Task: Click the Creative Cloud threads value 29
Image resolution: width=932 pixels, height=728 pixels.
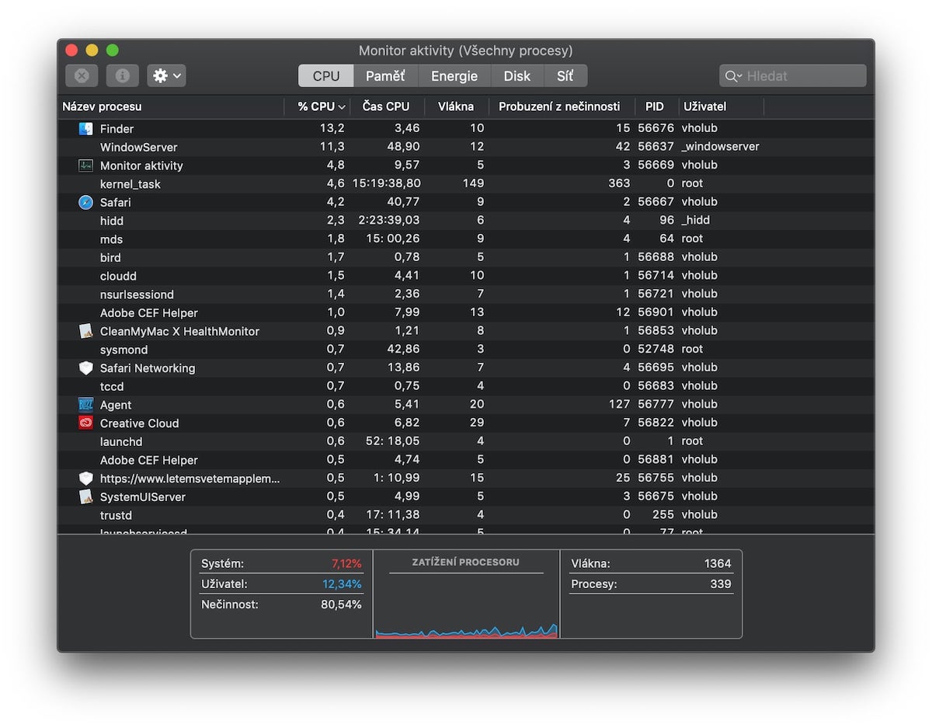Action: (x=477, y=423)
